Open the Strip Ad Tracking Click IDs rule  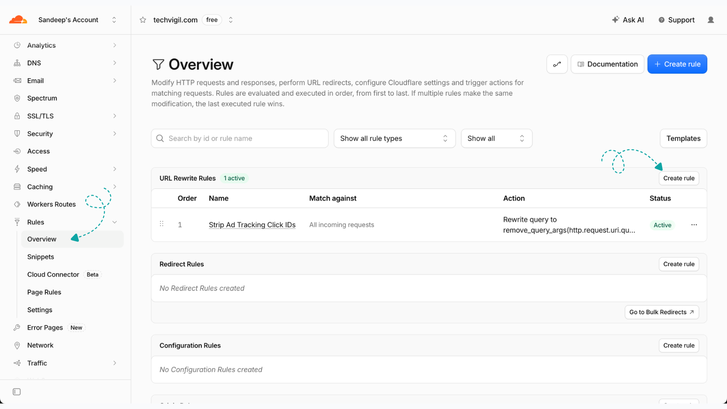(252, 225)
